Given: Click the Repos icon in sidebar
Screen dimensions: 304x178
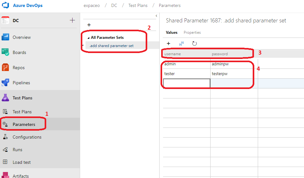Looking at the screenshot, I should (x=5, y=67).
